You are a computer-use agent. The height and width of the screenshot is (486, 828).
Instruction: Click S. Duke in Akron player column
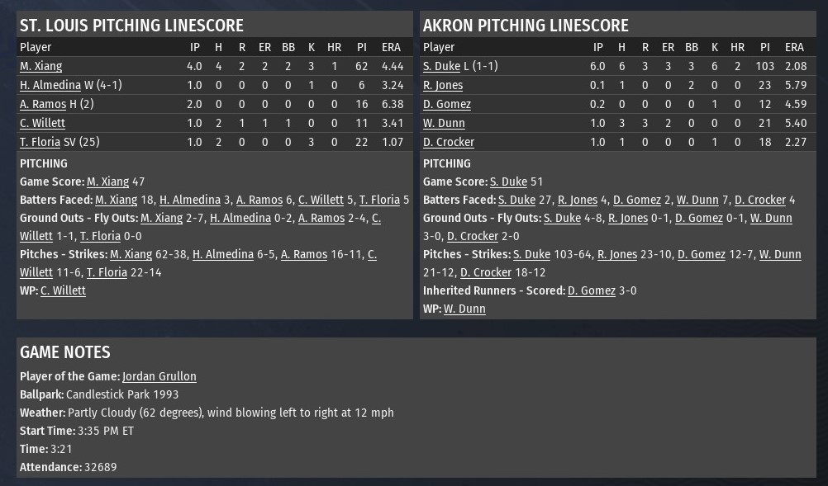[x=441, y=66]
